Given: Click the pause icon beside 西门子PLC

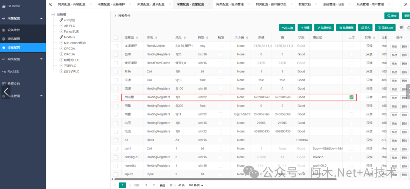Looking at the screenshot, I should [61, 71].
